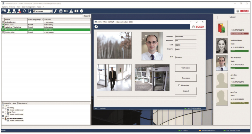Click the main toolbar help question mark
Image resolution: width=252 pixels, height=134 pixels.
pos(82,11)
